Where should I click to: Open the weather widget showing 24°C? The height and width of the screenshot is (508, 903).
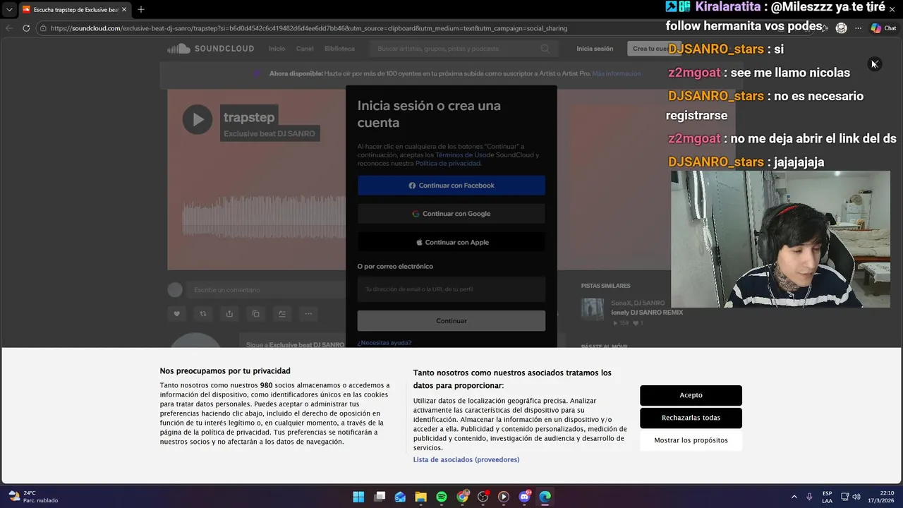click(33, 497)
